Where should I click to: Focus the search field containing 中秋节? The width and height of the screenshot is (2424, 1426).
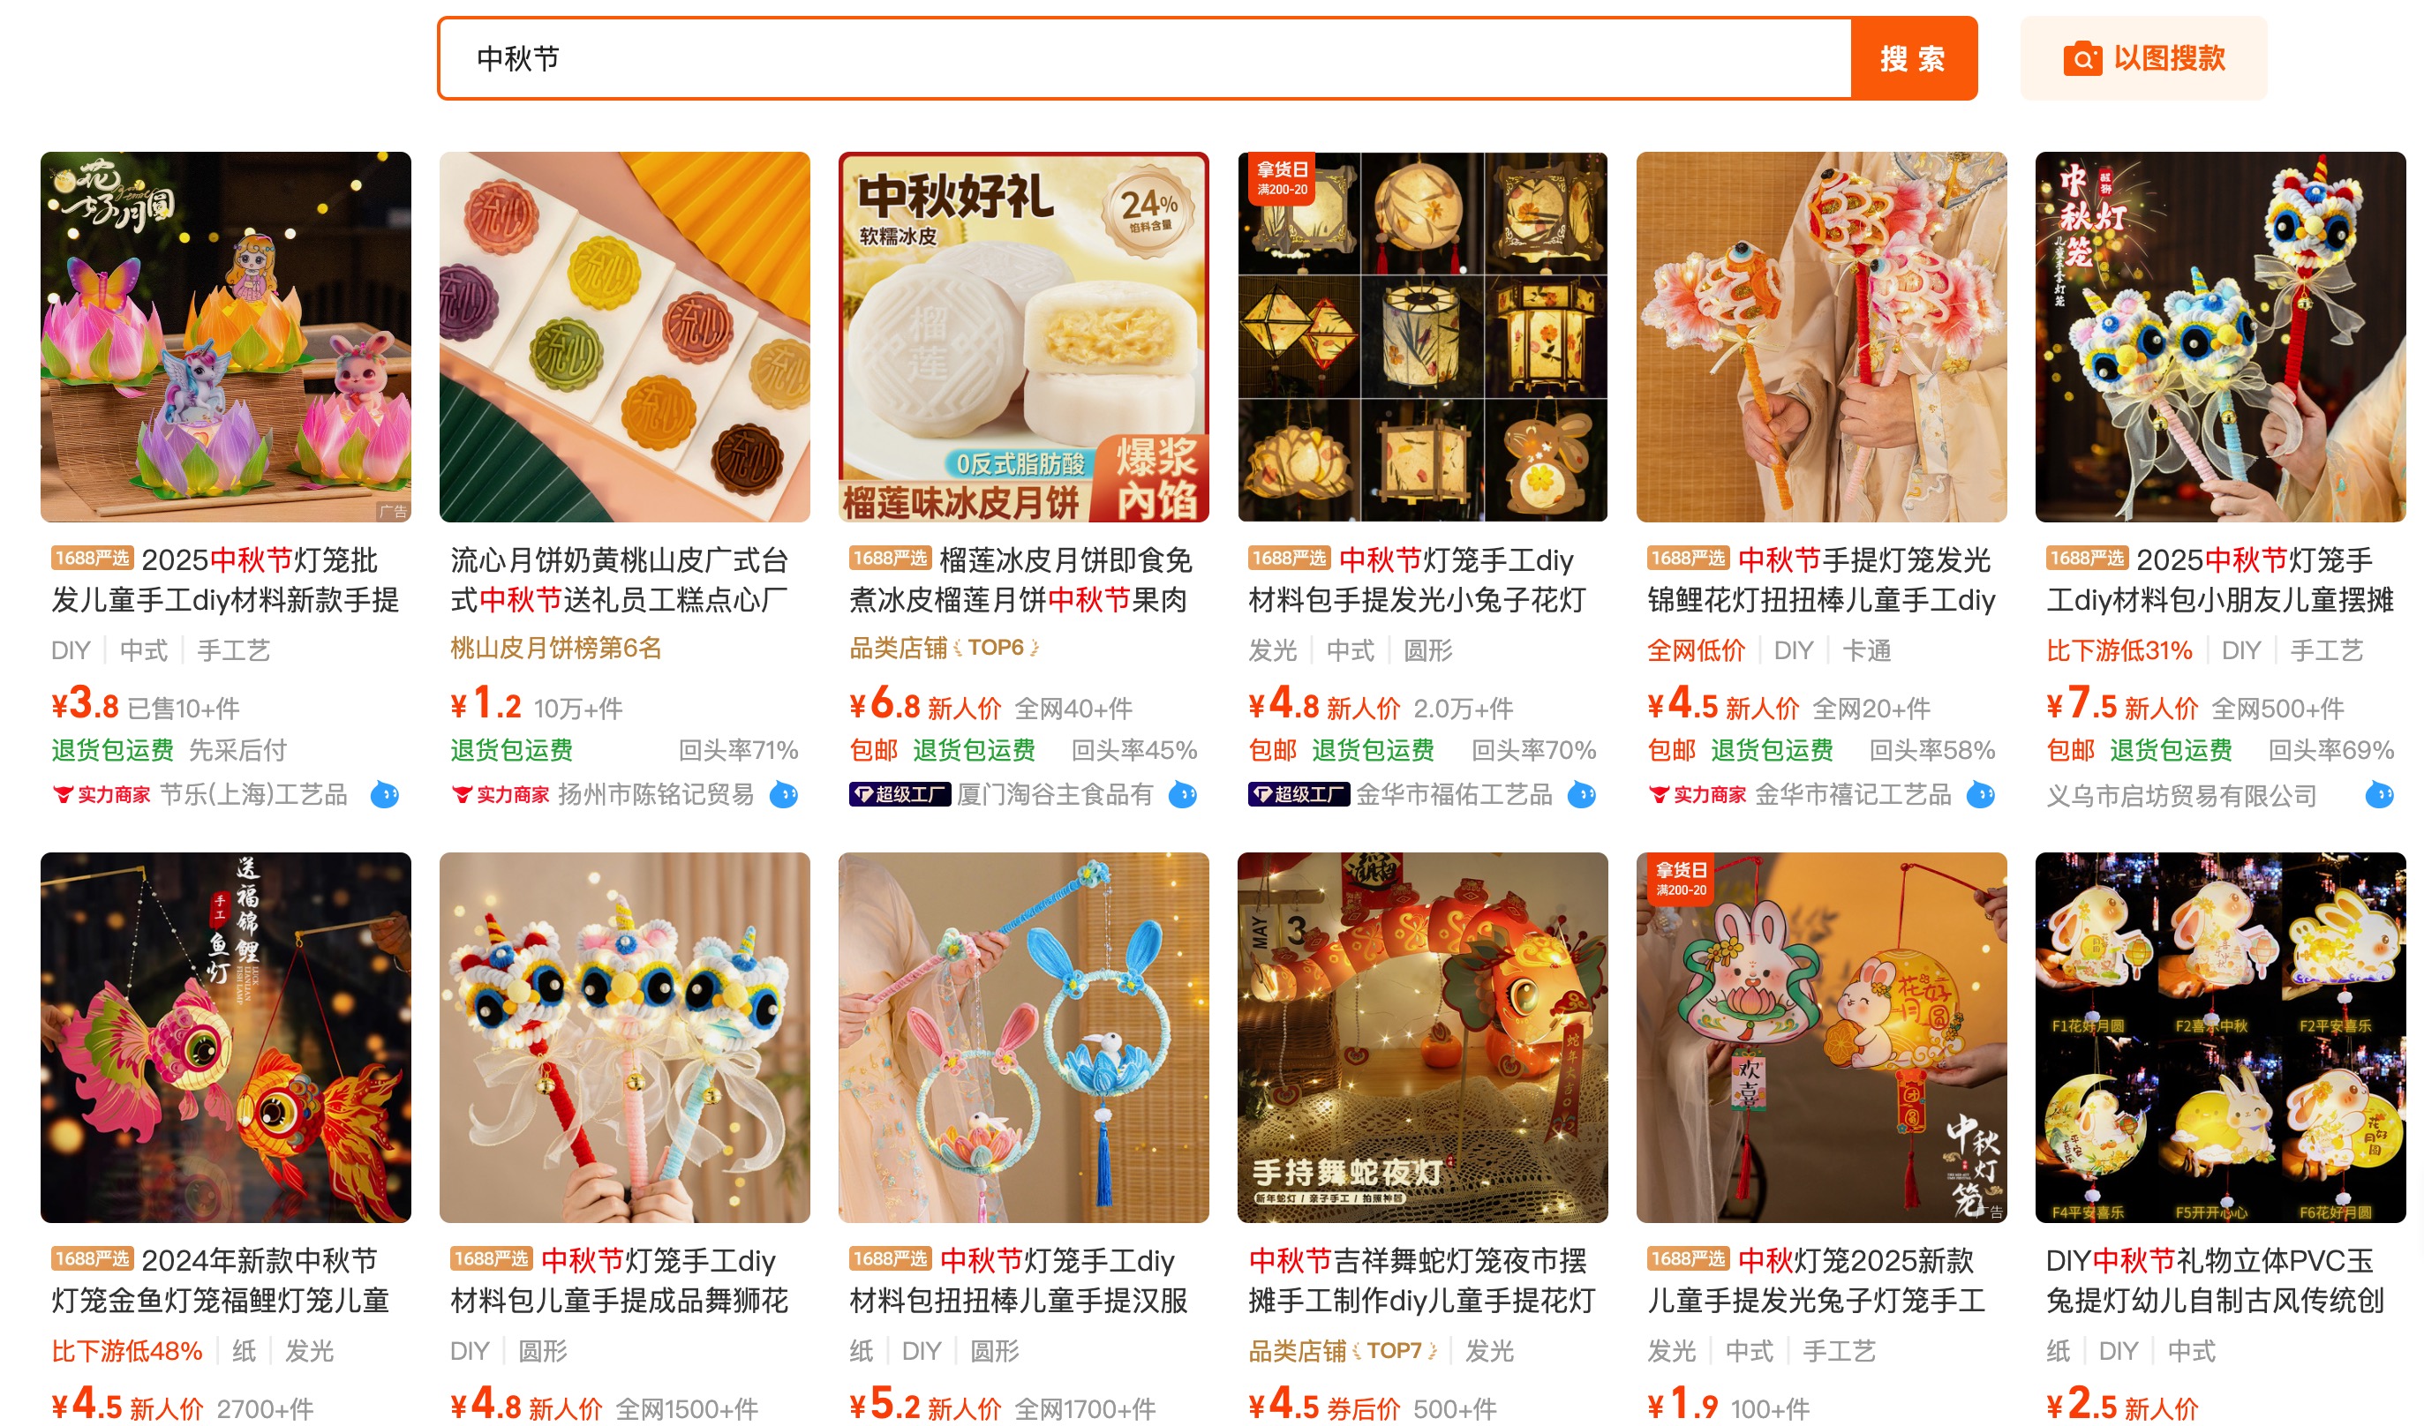click(1145, 58)
